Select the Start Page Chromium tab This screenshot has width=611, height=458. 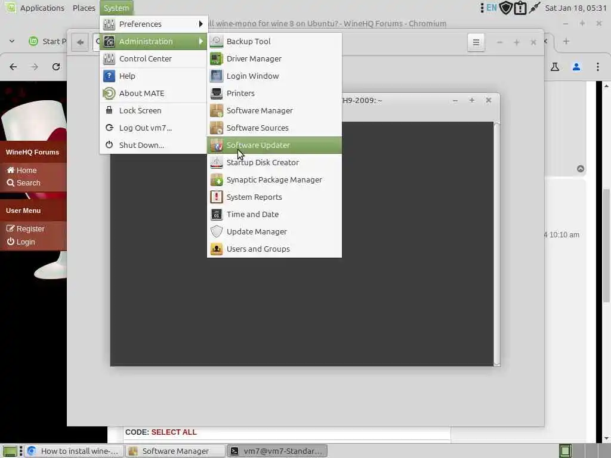[47, 41]
